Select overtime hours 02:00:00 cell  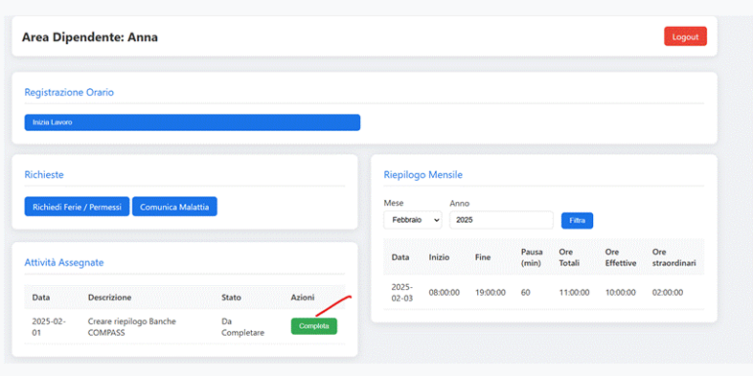668,293
